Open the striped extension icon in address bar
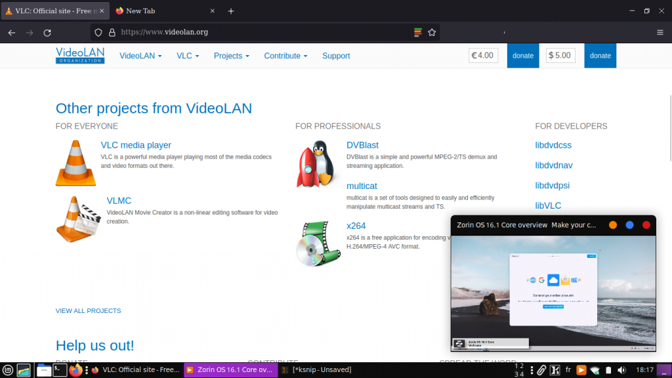 (418, 32)
